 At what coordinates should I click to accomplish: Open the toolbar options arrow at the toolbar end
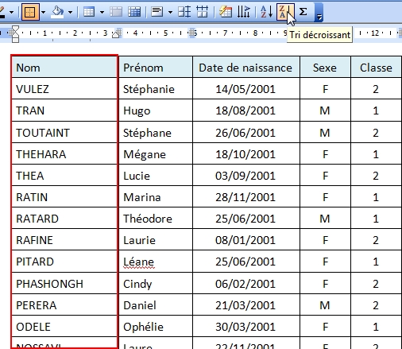[319, 13]
